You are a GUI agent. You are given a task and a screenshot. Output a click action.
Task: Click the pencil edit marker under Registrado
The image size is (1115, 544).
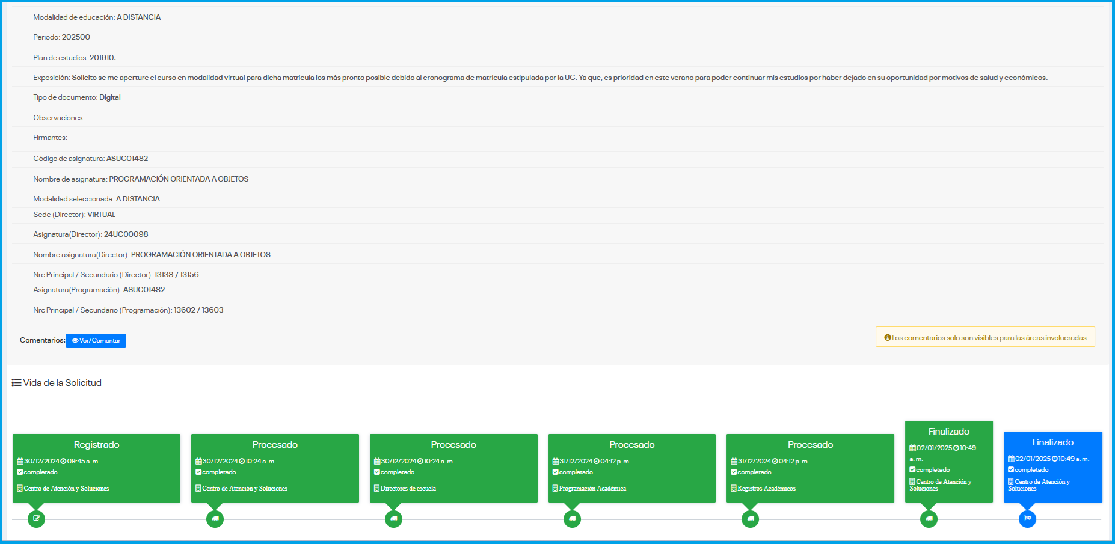(36, 518)
